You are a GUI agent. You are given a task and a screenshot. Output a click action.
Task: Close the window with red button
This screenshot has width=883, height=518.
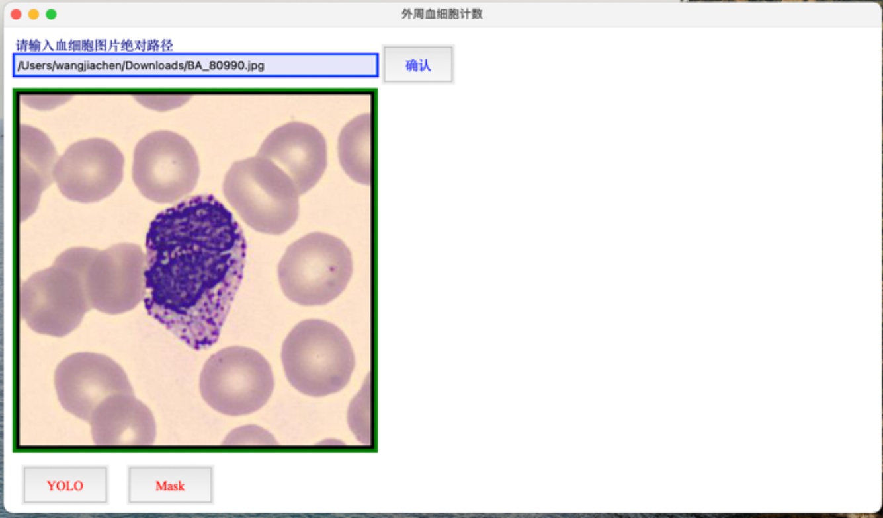(x=17, y=14)
